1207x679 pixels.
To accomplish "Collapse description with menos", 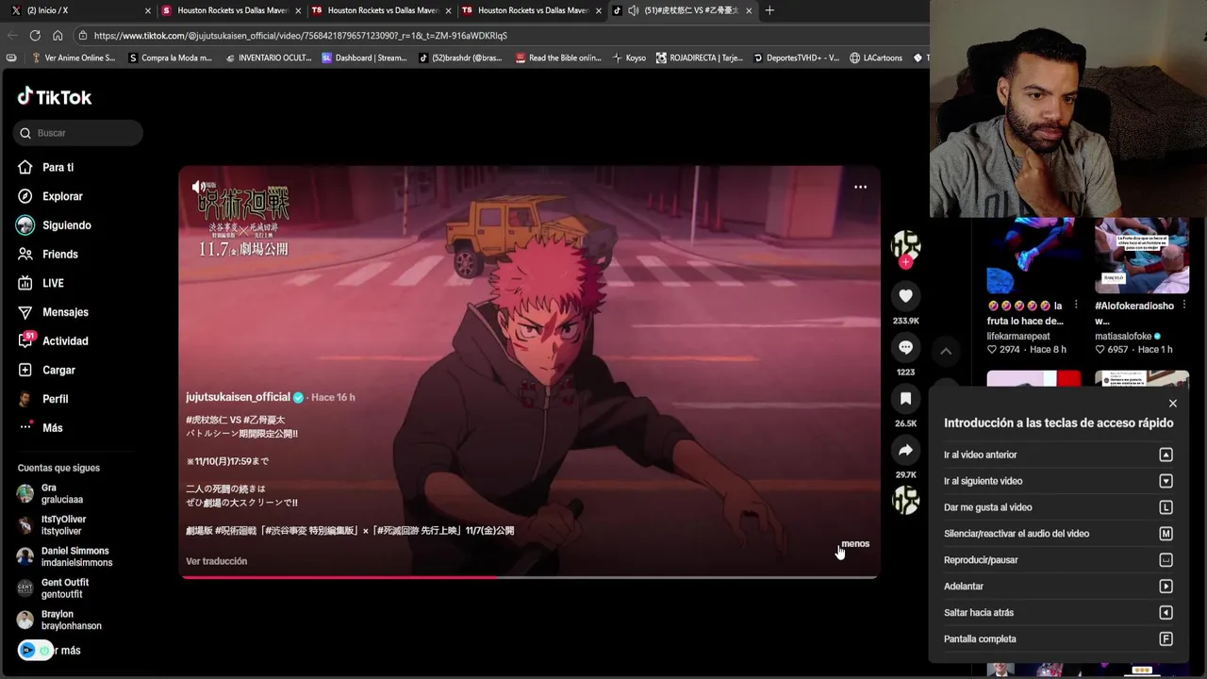I will tap(855, 543).
